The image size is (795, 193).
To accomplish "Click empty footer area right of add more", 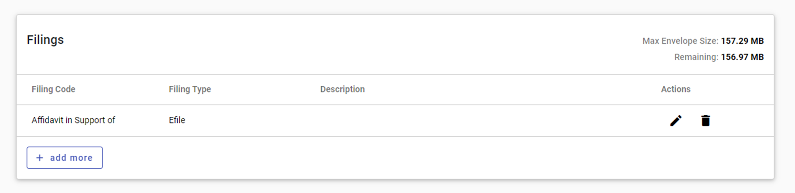I will click(429, 158).
